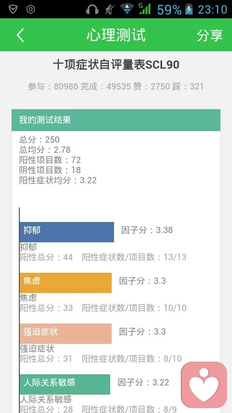Tap the peach 强迫症状 bar
This screenshot has height=413, width=232.
pyautogui.click(x=66, y=334)
